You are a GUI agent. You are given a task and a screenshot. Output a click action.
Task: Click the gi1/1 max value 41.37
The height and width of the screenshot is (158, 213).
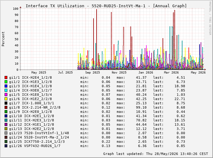141,77
